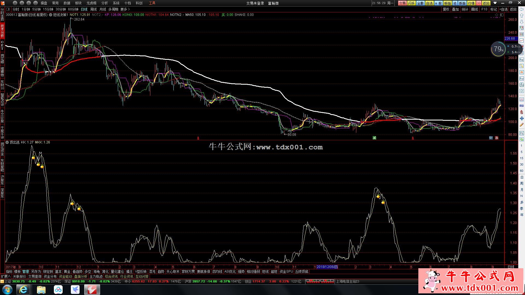Open 统计 statistics menu
525x295 pixels.
[x=465, y=9]
